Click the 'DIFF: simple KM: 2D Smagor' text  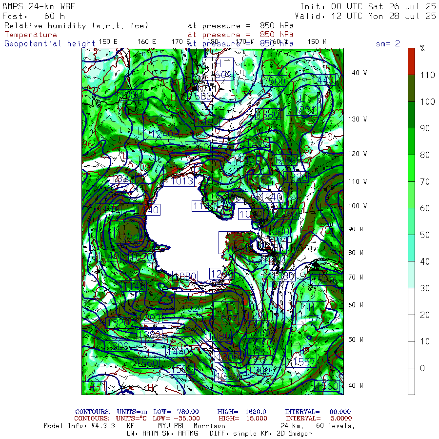(260, 434)
